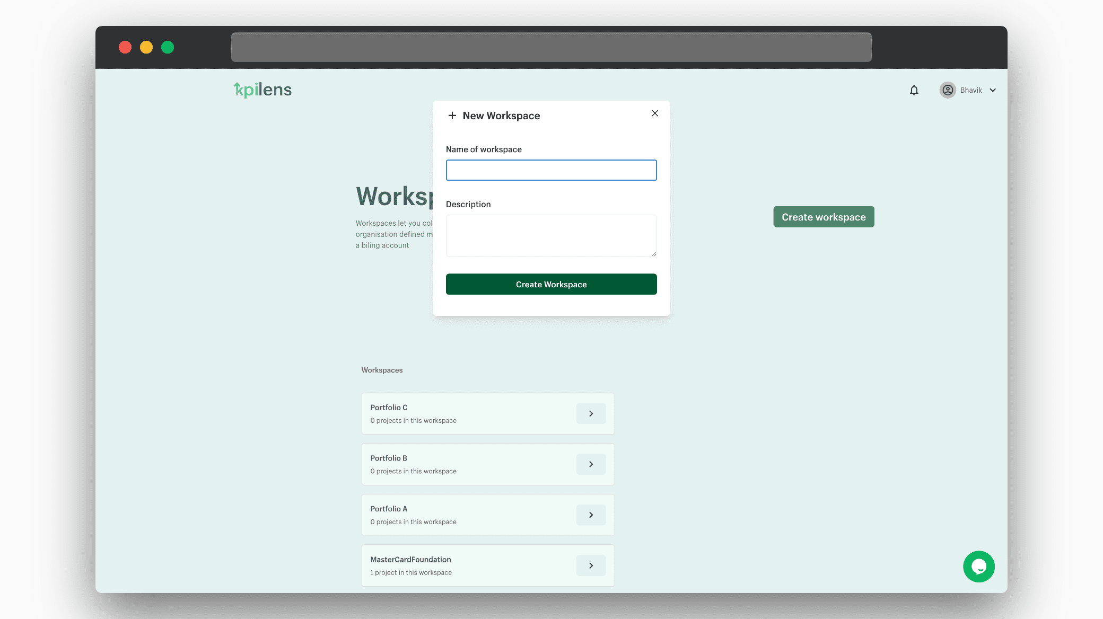Close the New Workspace dialog
The height and width of the screenshot is (619, 1103).
tap(655, 113)
